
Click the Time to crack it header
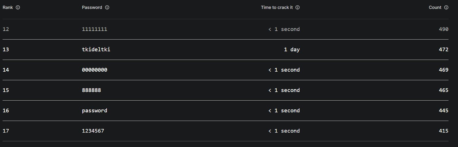[277, 7]
